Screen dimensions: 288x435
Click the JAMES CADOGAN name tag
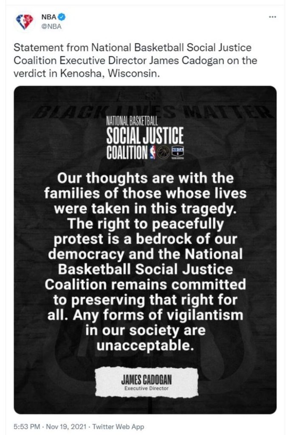pyautogui.click(x=144, y=378)
